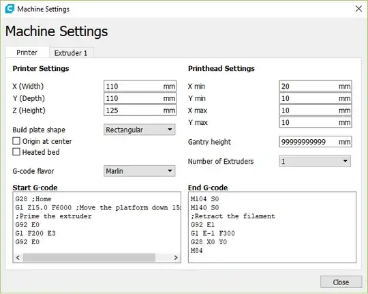Edit the Y (Depth) value field

[x=140, y=98]
